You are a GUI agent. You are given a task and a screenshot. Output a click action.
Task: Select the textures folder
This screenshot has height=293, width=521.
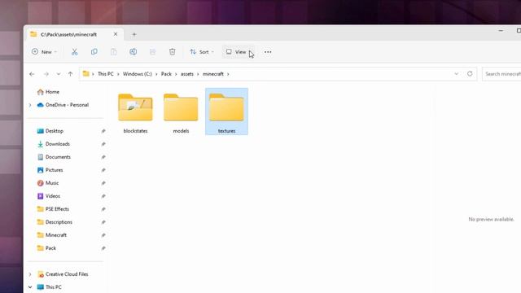point(226,112)
